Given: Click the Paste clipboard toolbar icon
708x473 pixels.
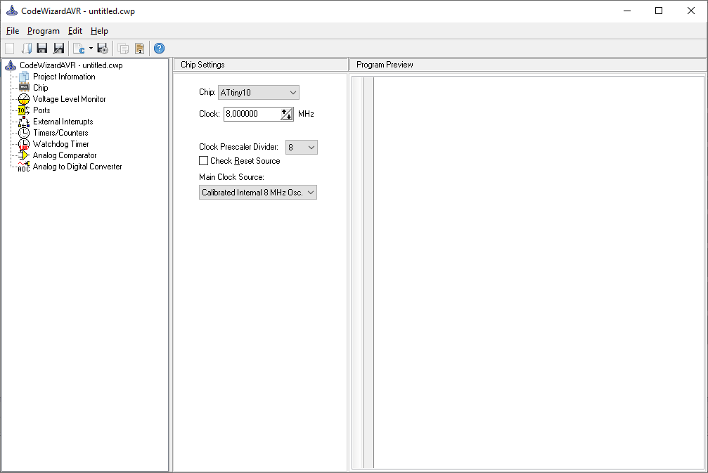Looking at the screenshot, I should pyautogui.click(x=139, y=48).
